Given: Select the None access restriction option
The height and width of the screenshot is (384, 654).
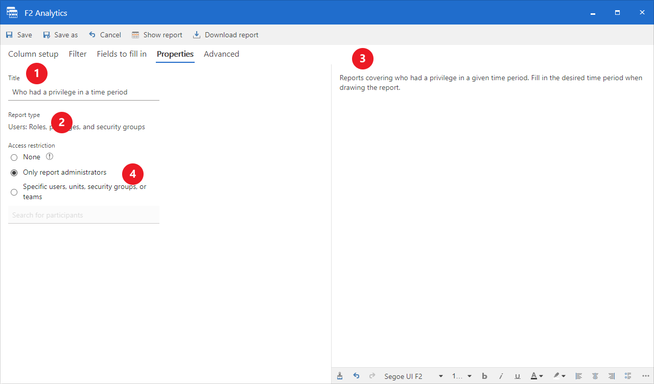Looking at the screenshot, I should [x=14, y=157].
